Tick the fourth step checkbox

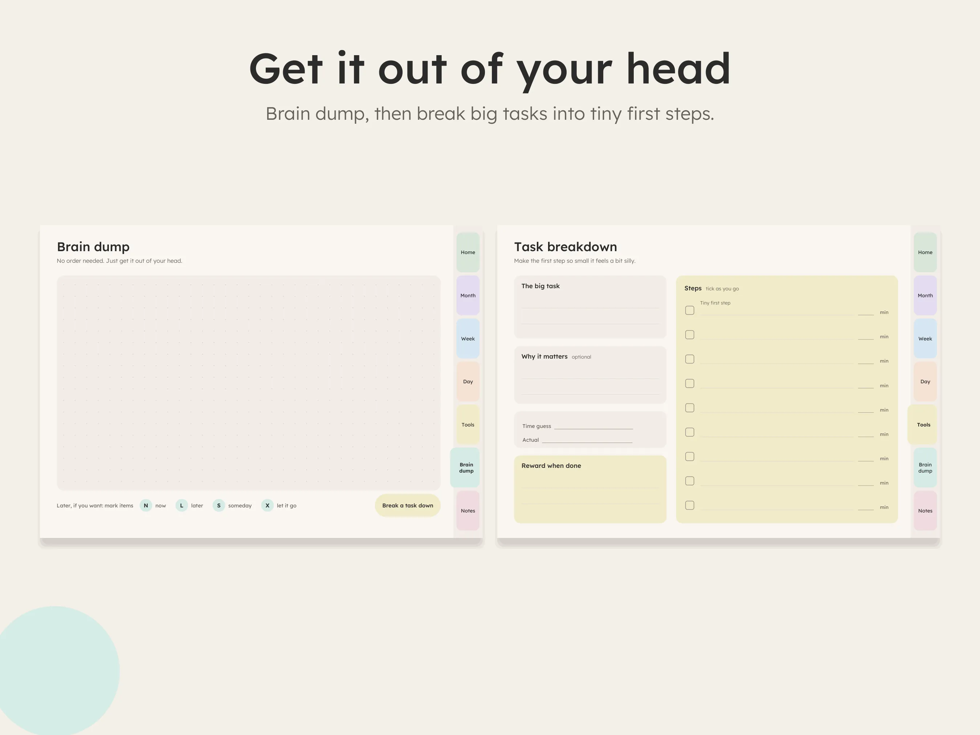[x=689, y=384]
